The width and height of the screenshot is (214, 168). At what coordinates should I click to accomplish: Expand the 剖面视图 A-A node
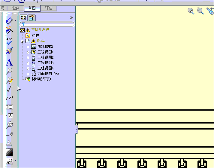(28, 74)
